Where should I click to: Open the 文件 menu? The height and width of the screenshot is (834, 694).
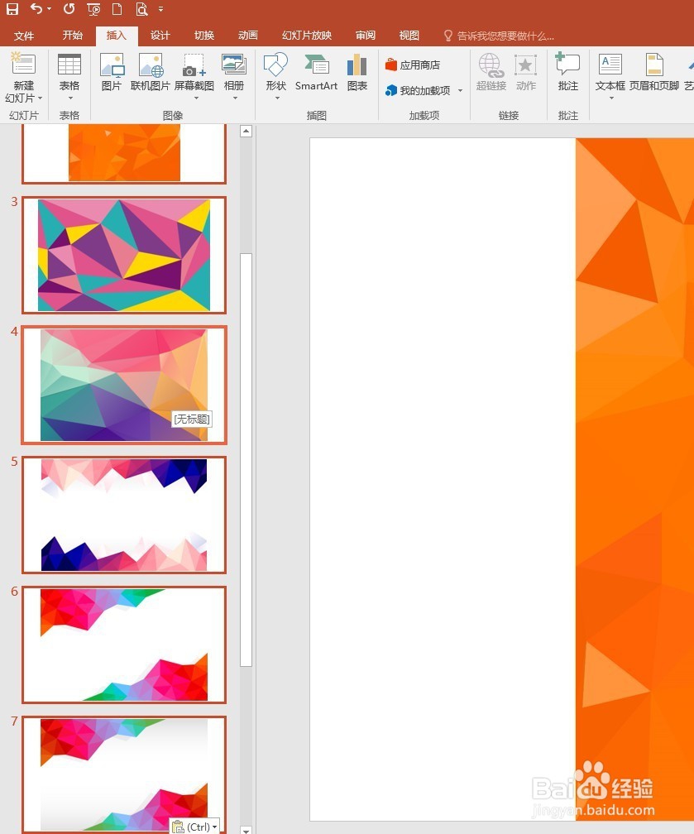pos(24,36)
